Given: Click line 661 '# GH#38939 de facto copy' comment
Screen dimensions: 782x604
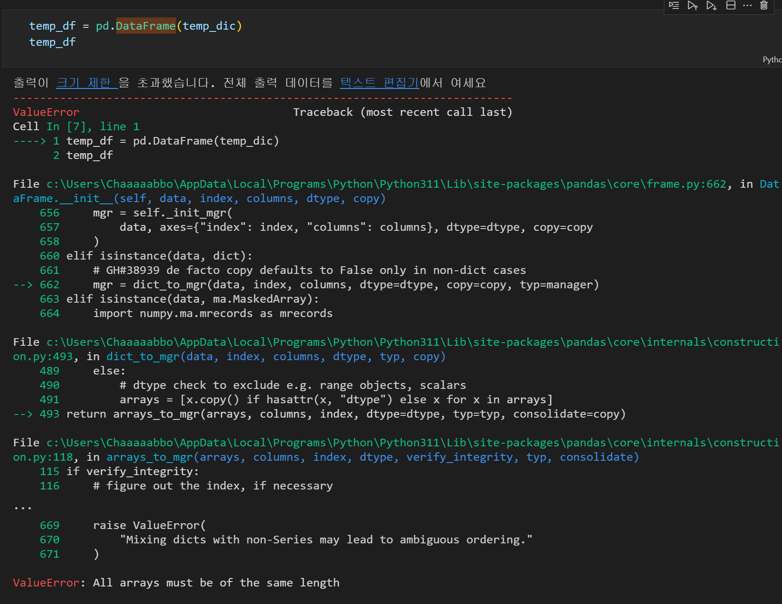Looking at the screenshot, I should [309, 270].
